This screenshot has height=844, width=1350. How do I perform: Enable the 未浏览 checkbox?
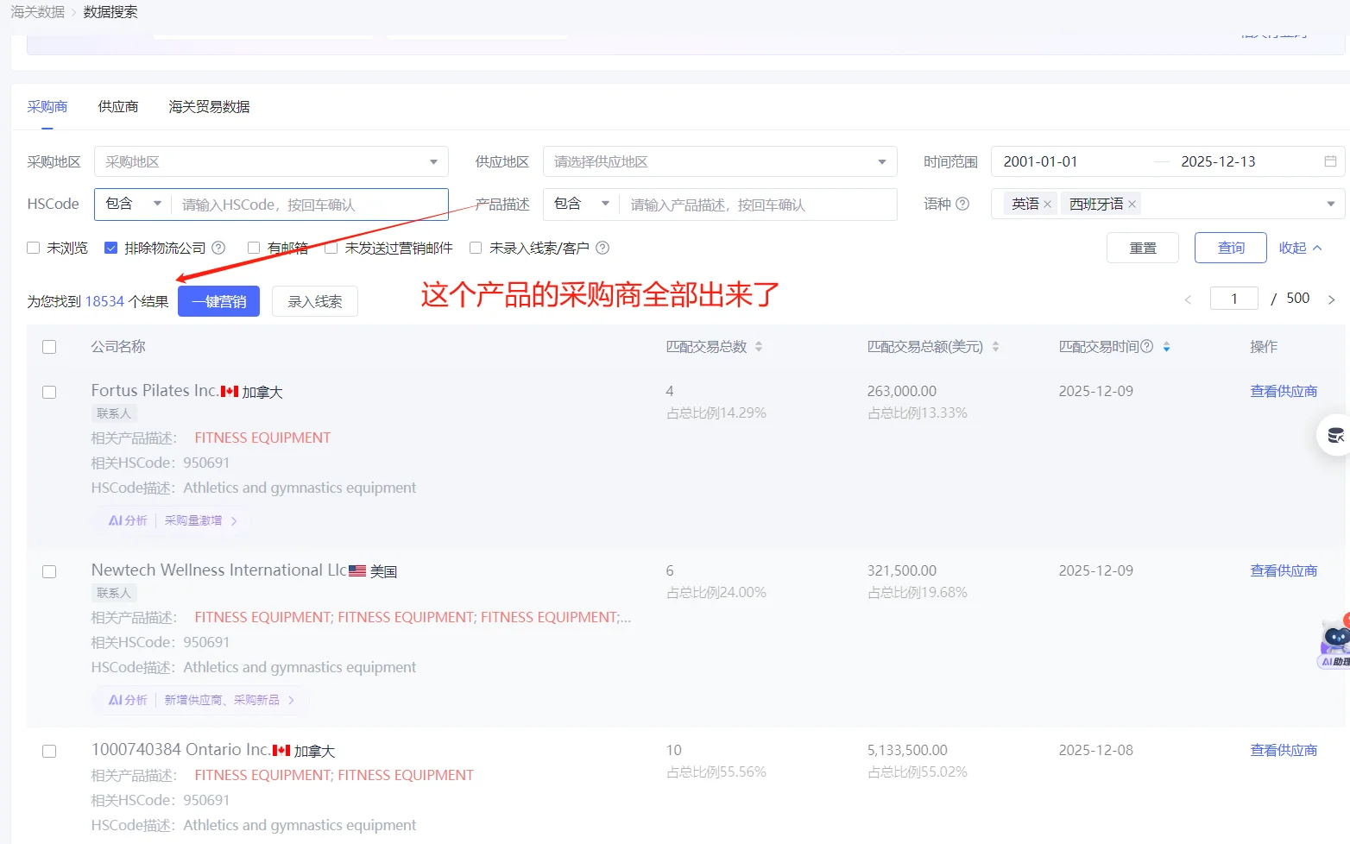point(32,248)
